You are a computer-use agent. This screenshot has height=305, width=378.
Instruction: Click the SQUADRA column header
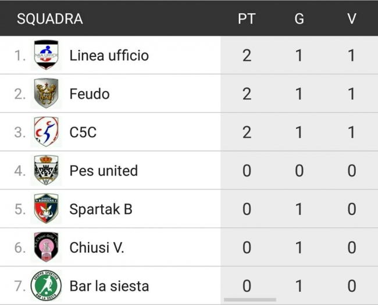(x=50, y=19)
